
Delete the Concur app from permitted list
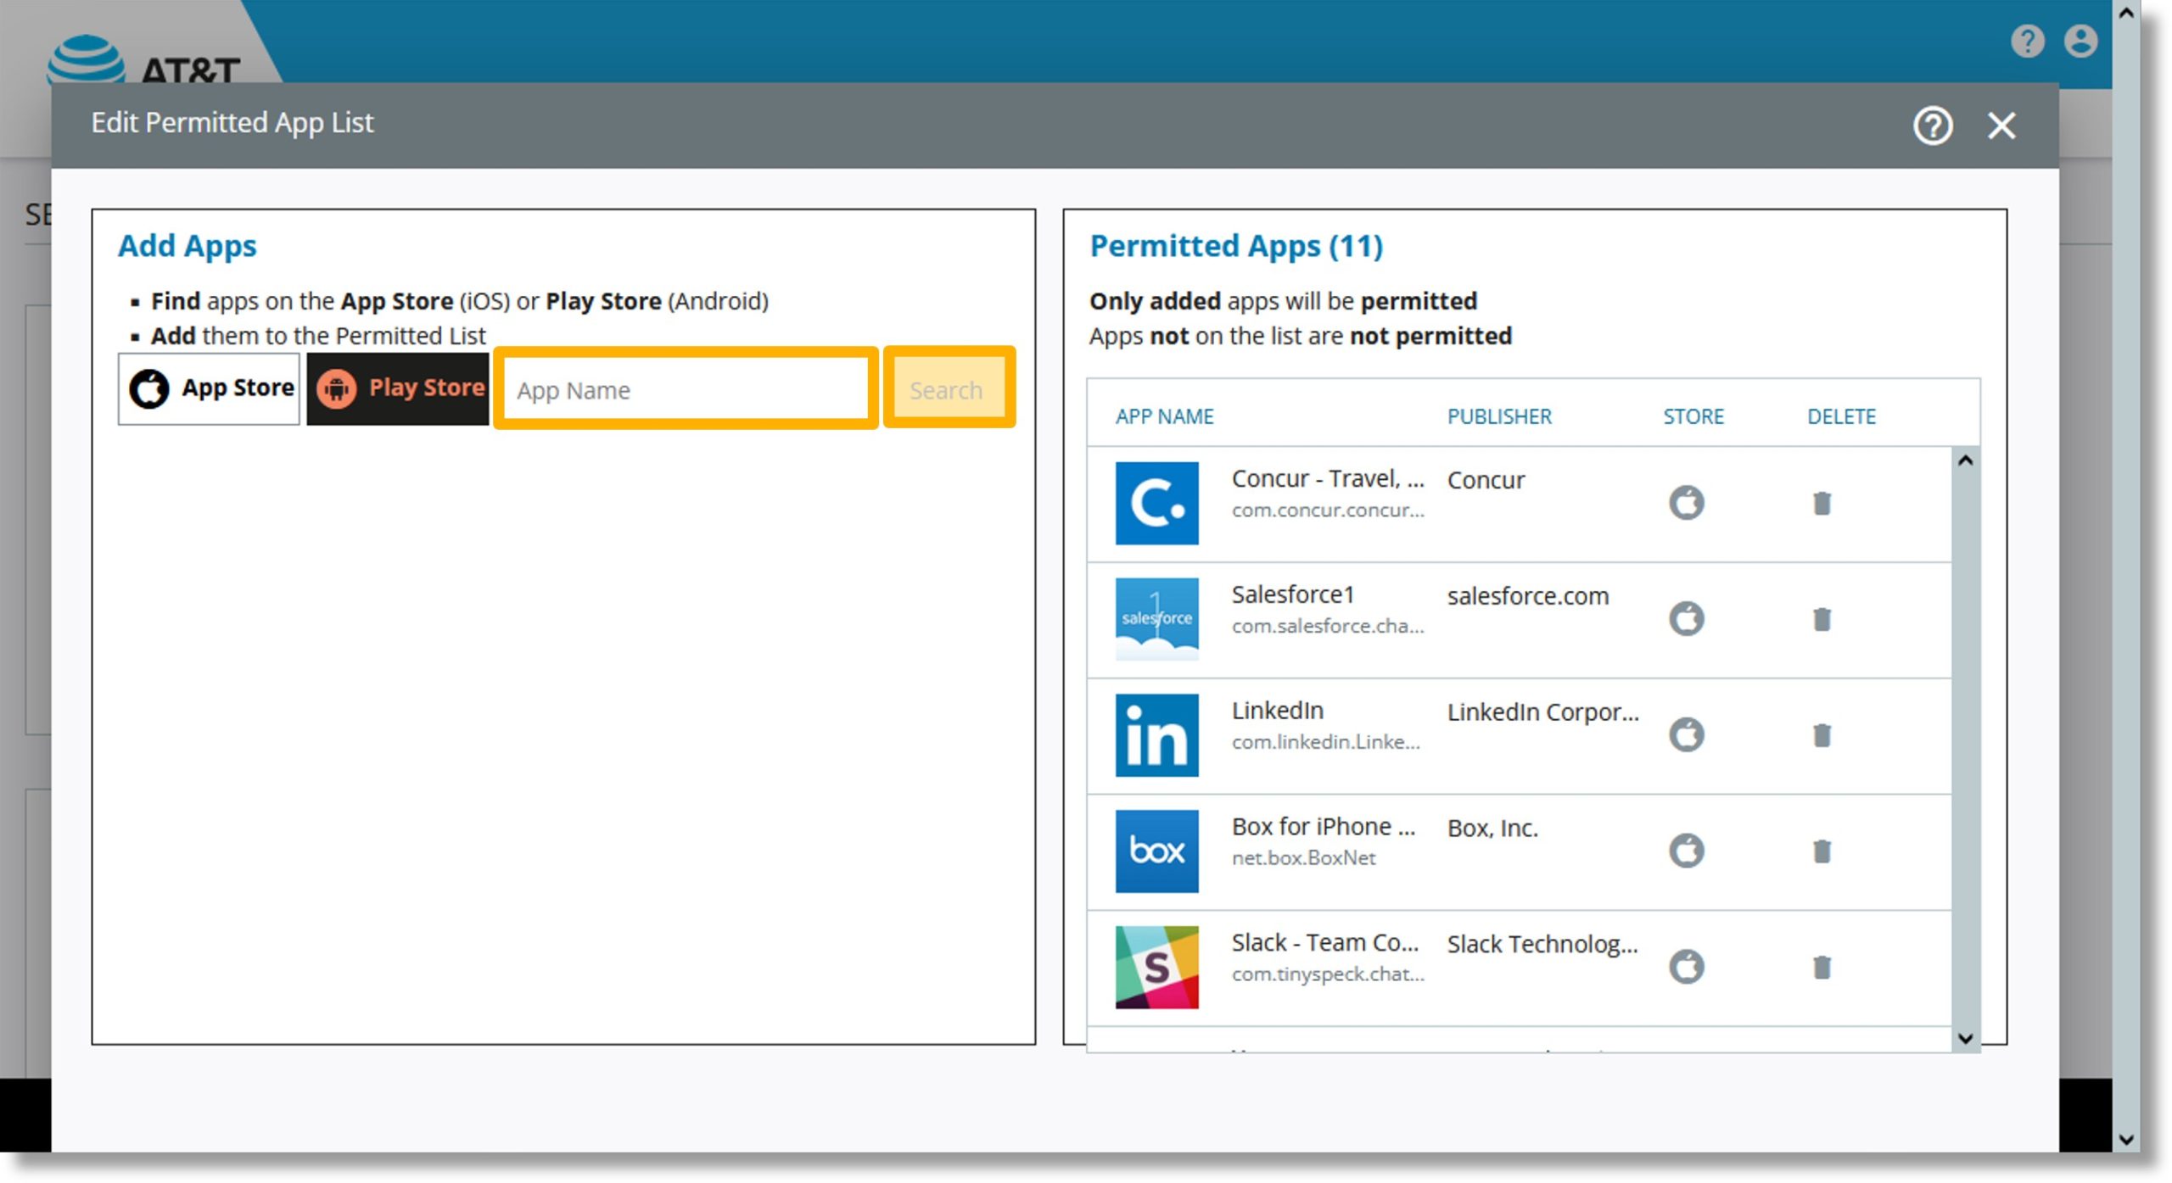click(1822, 504)
